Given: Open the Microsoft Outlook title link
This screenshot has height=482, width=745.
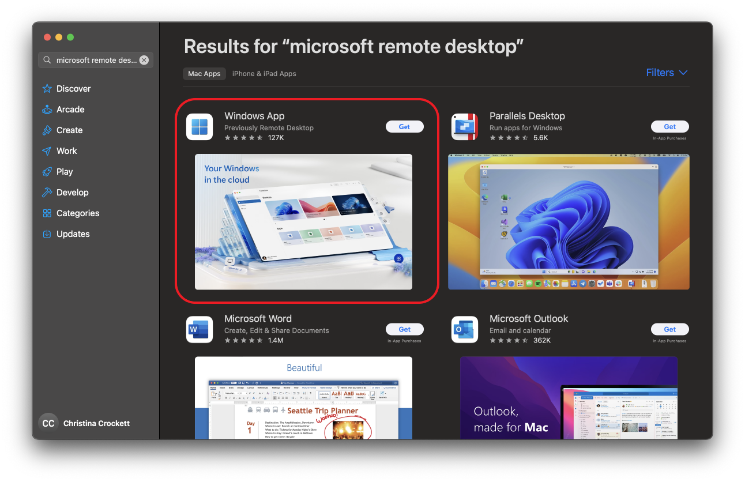Looking at the screenshot, I should (529, 319).
